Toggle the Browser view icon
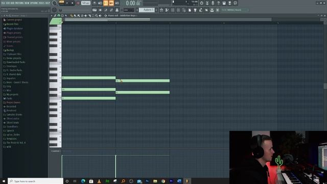The height and width of the screenshot is (184, 327). click(184, 10)
